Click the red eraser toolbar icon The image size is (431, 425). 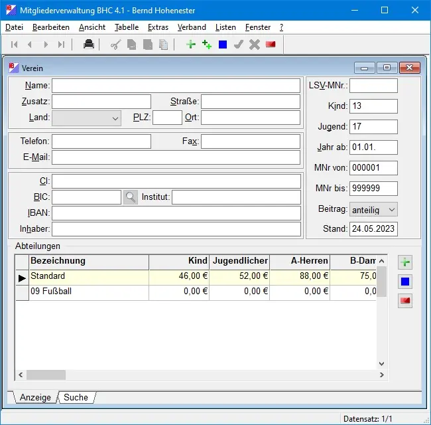pyautogui.click(x=271, y=44)
